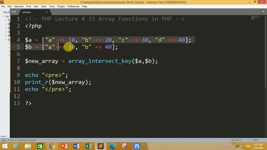Open the Help menu
Viewport: 267px width, 150px height.
tap(84, 7)
